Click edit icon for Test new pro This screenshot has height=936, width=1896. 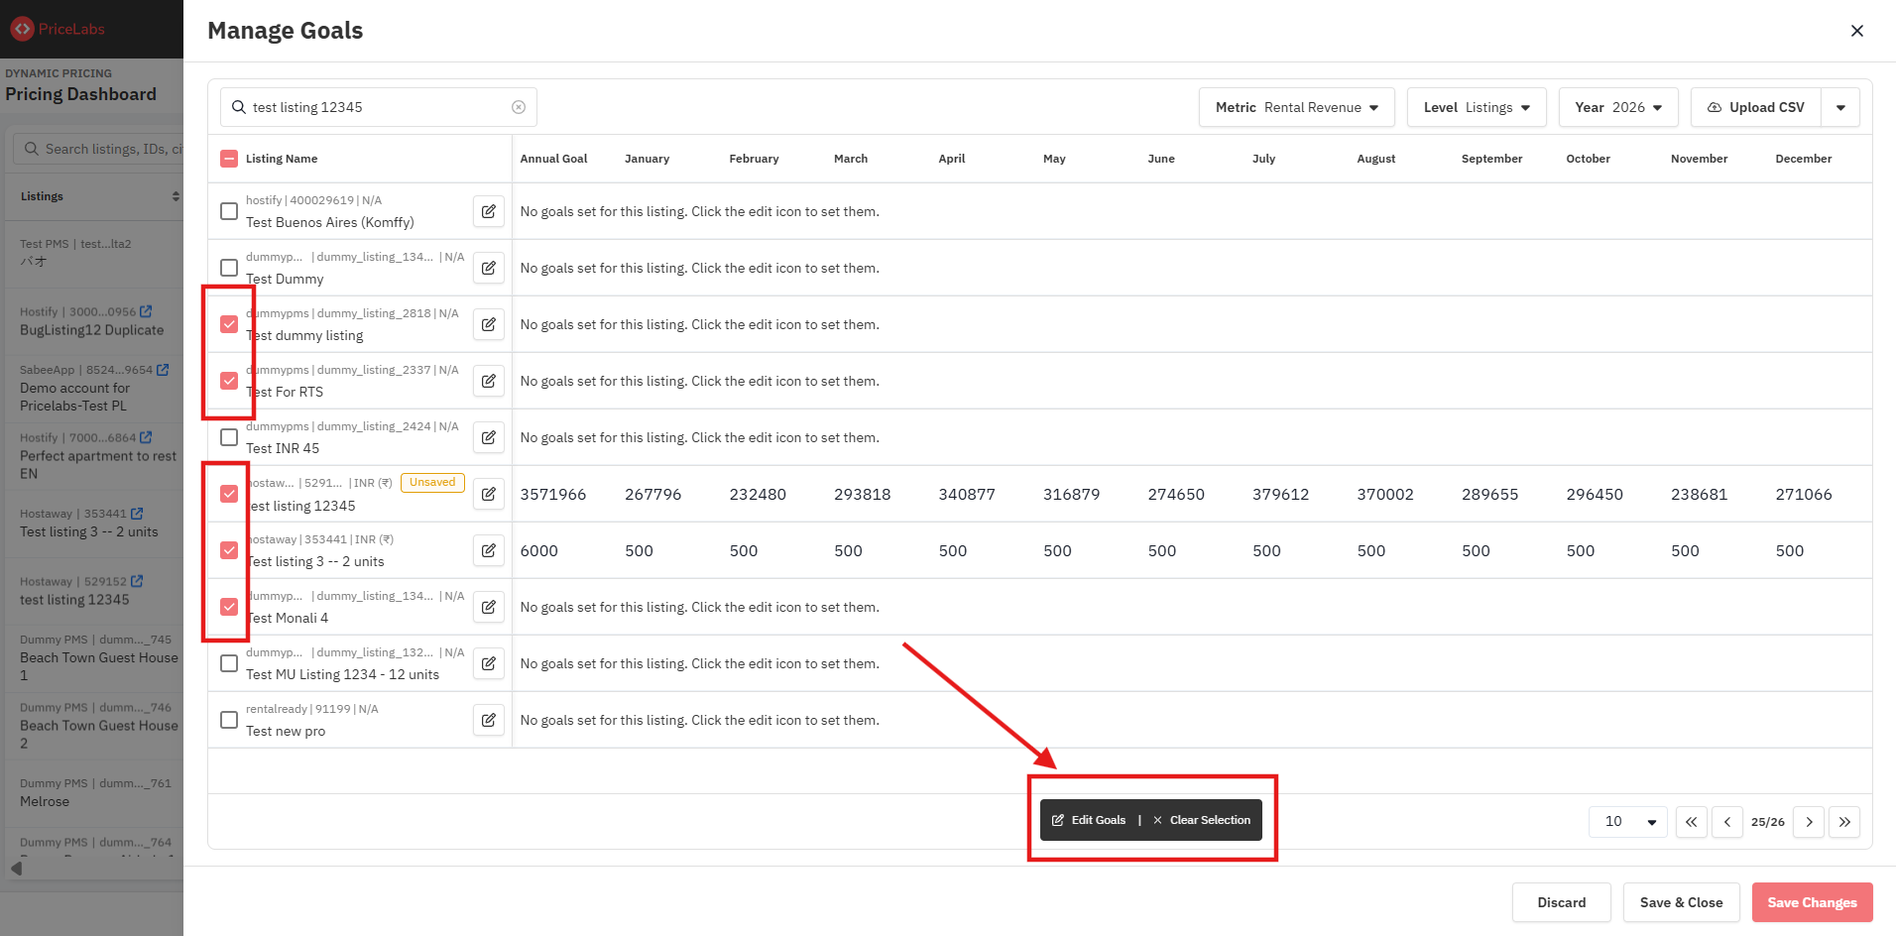tap(489, 720)
